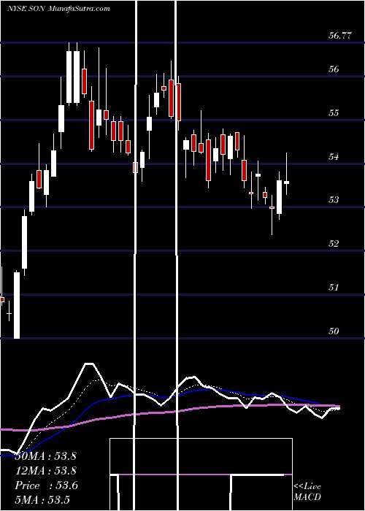Click the 51 price axis label

tap(334, 288)
